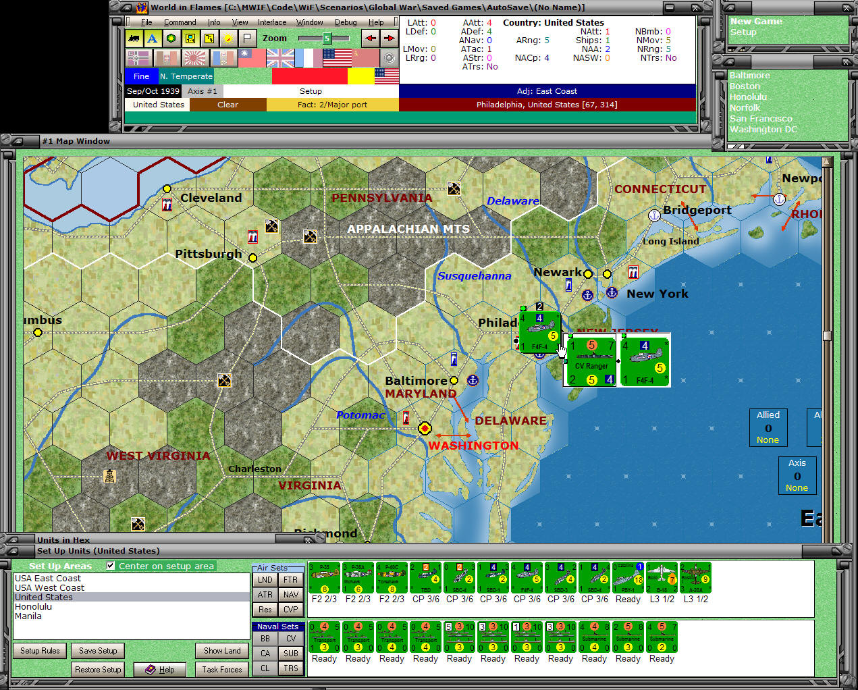Click the locomotive rail icon in toolbar
Screen dimensions: 858x690
click(134, 38)
